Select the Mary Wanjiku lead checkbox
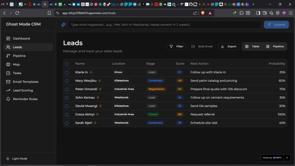Viewport: 295px width, 166px height. [67, 81]
